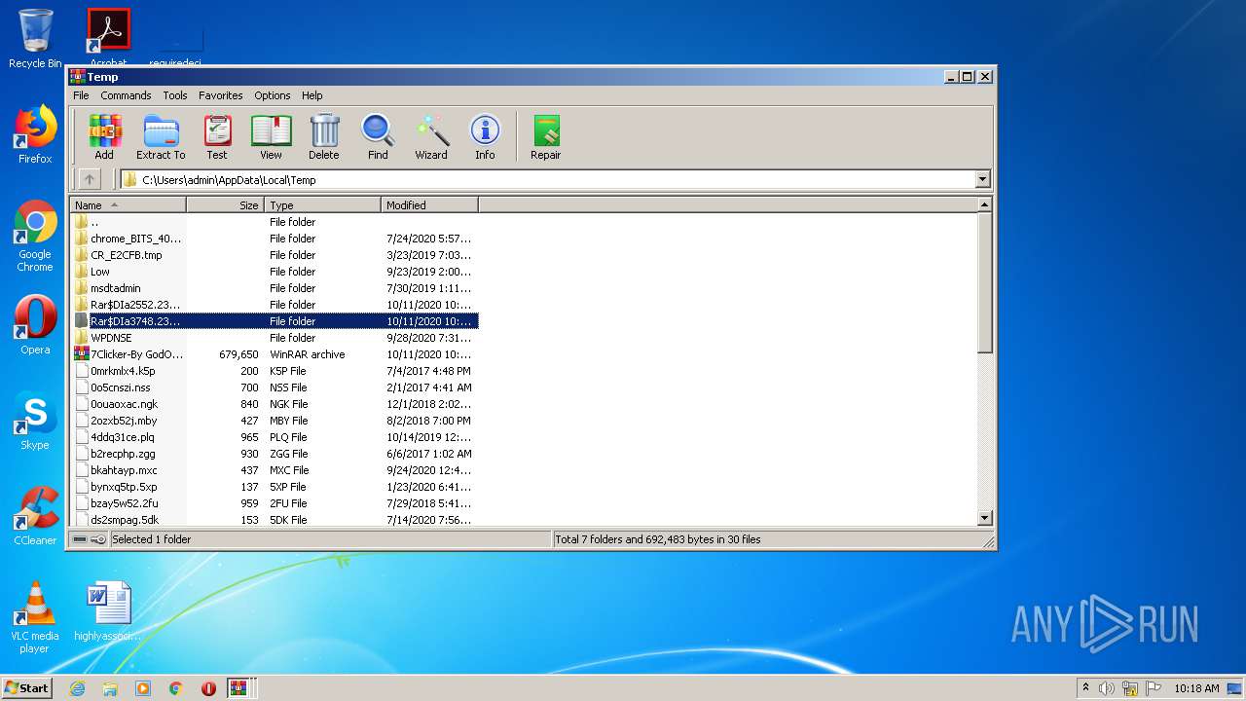Viewport: 1246px width, 701px height.
Task: Click file list scroll down arrow
Action: 984,518
